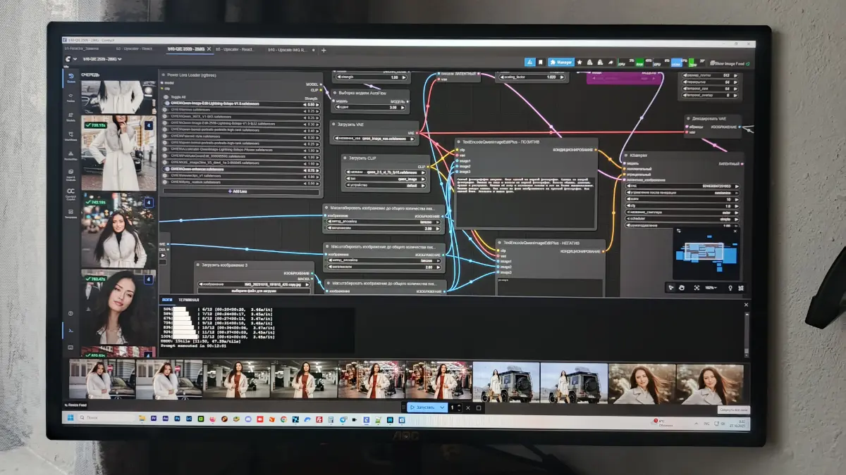Open the 'тип' qwen_image combo
The height and width of the screenshot is (475, 846).
386,179
